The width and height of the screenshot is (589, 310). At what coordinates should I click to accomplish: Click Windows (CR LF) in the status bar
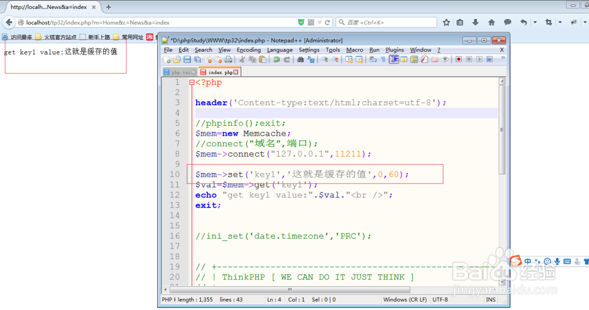pyautogui.click(x=405, y=299)
